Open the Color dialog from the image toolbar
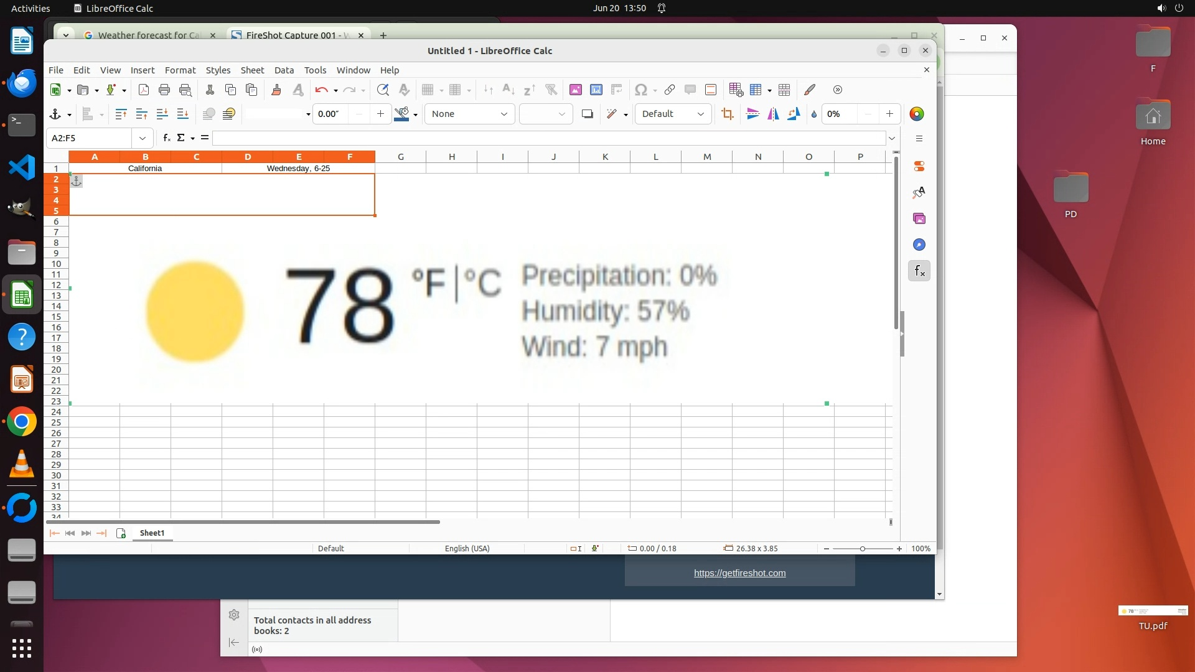 (916, 114)
